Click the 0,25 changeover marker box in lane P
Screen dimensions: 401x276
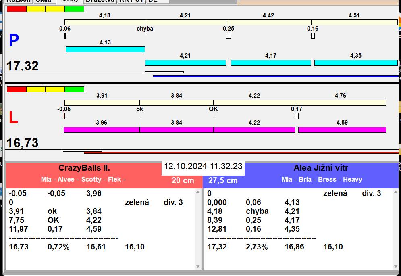229,36
